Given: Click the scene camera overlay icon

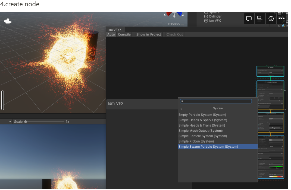Looking at the screenshot, I should (x=8, y=21).
